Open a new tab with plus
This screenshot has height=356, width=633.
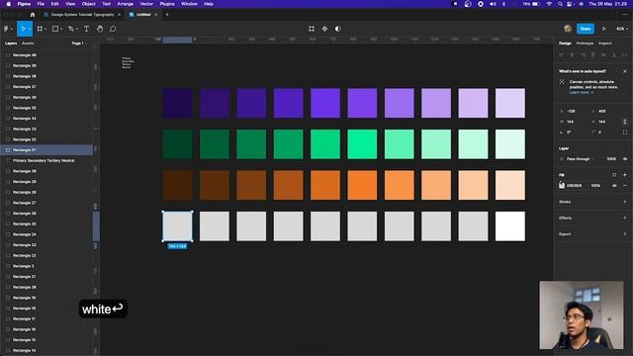tap(167, 15)
